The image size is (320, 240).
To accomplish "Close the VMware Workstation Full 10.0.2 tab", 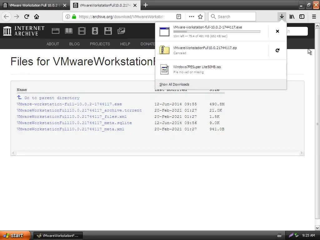I will [65, 5].
